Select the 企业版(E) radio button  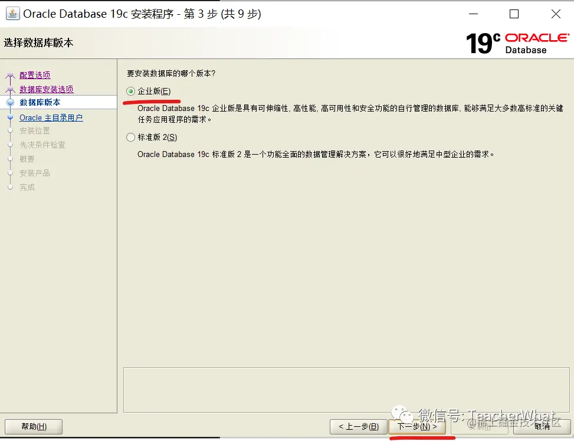[x=131, y=91]
